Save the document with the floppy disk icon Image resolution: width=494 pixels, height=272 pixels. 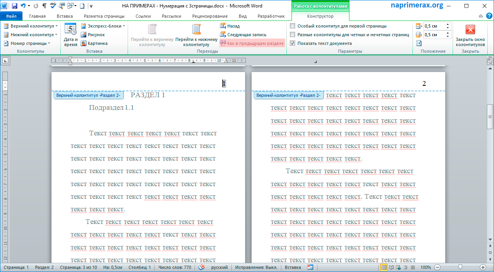[15, 6]
